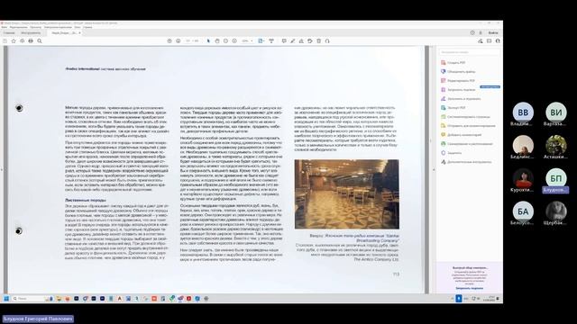Image resolution: width=577 pixels, height=324 pixels.
Task: Click the envelope email icon top right
Action: pyautogui.click(x=489, y=41)
